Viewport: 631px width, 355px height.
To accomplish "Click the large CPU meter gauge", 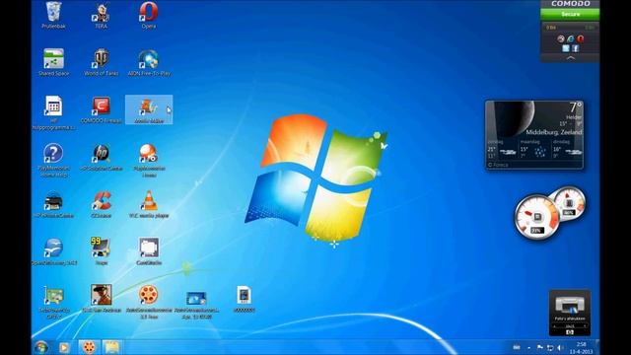I will (536, 217).
